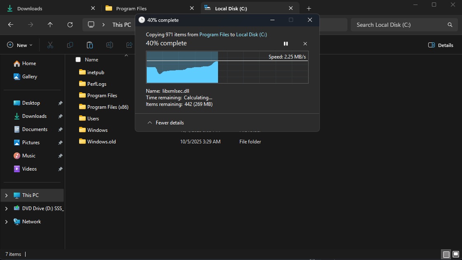The image size is (462, 260).
Task: Select the Rename icon
Action: [x=110, y=45]
